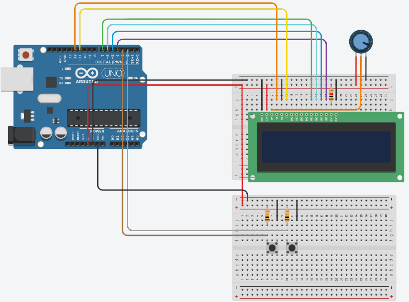Select the Arduino USB port connector

(17, 79)
